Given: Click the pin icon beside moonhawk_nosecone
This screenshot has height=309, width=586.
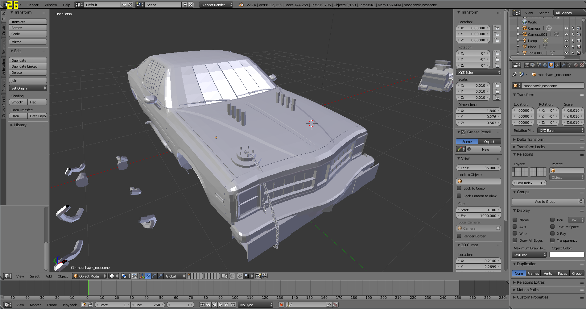Looking at the screenshot, I should [514, 74].
